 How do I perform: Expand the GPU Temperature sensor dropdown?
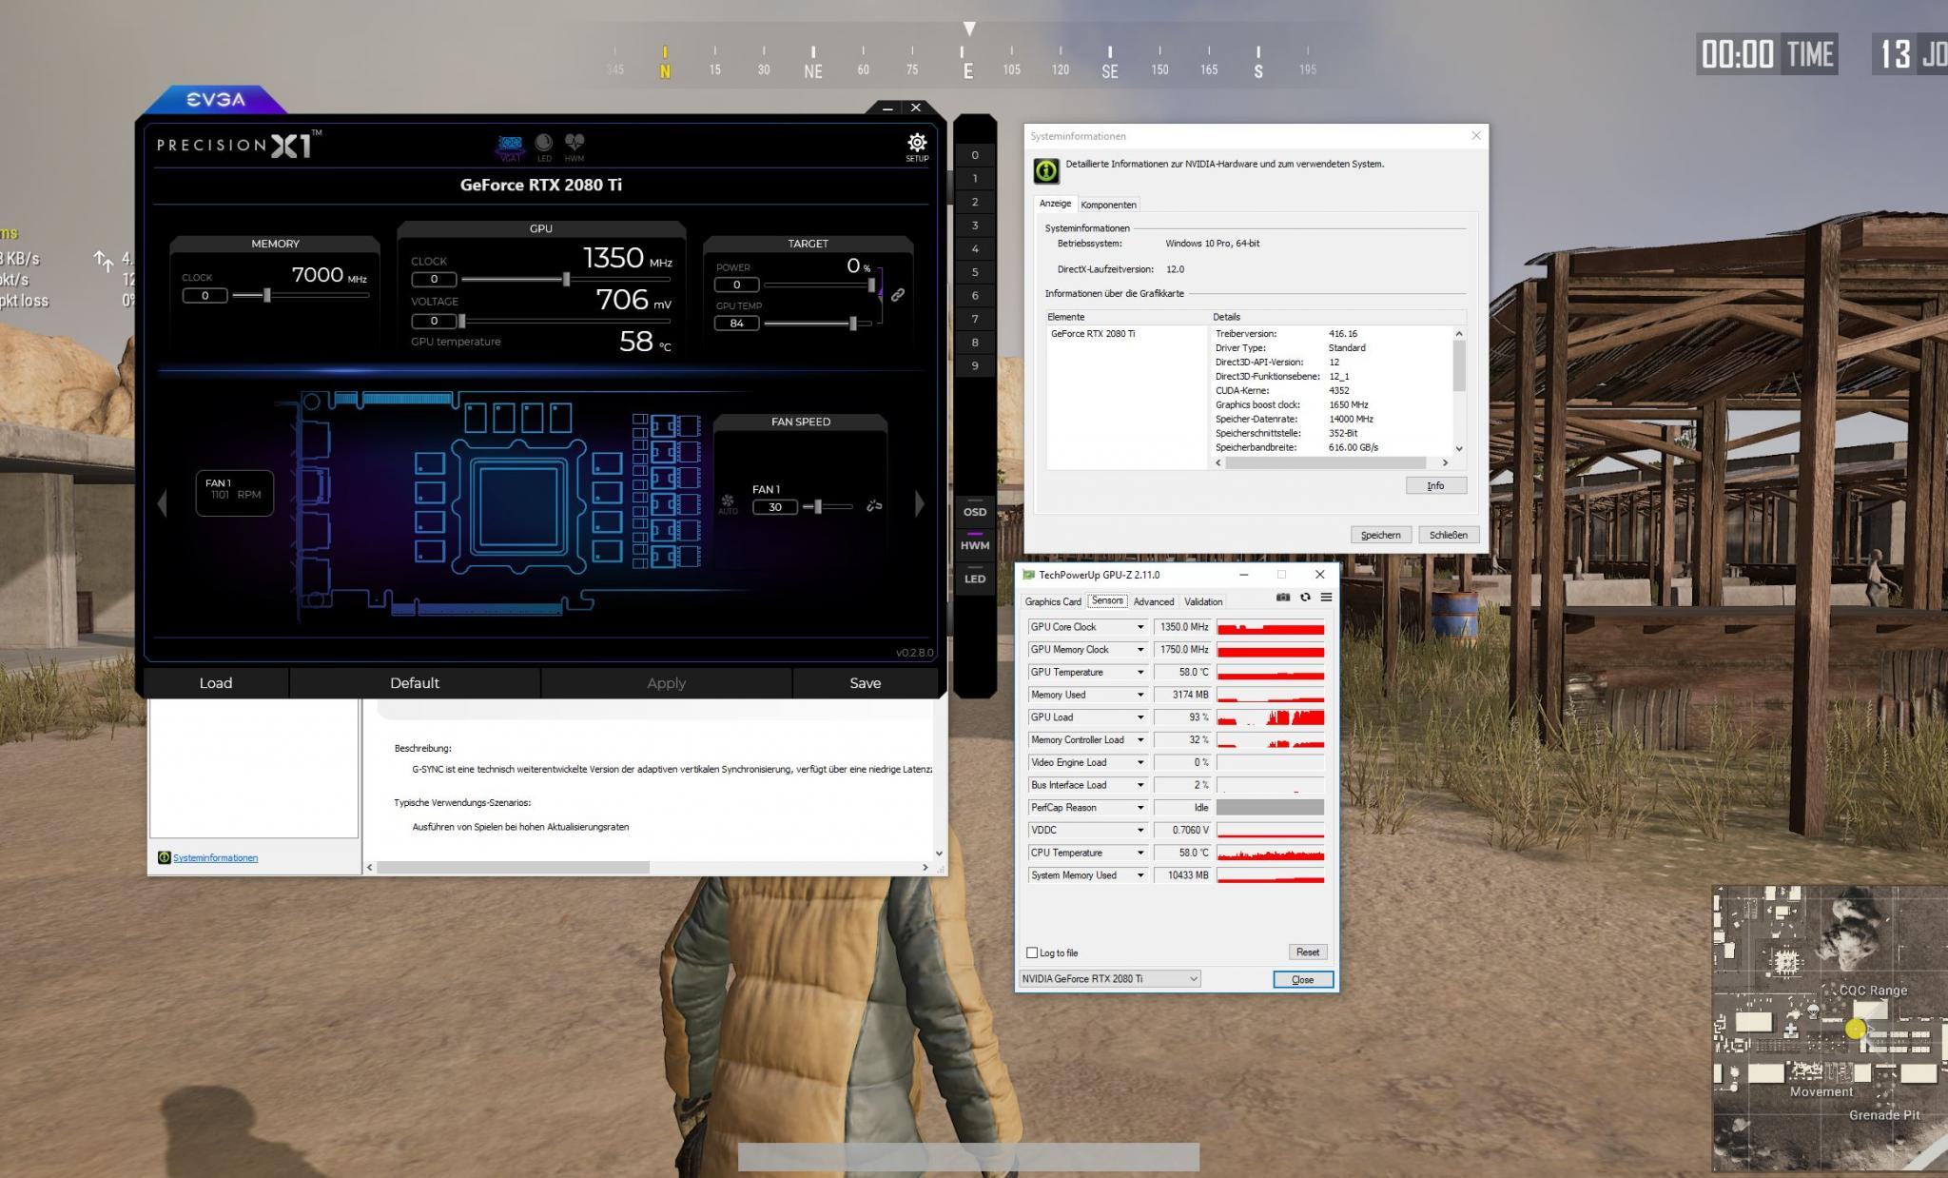(1140, 672)
